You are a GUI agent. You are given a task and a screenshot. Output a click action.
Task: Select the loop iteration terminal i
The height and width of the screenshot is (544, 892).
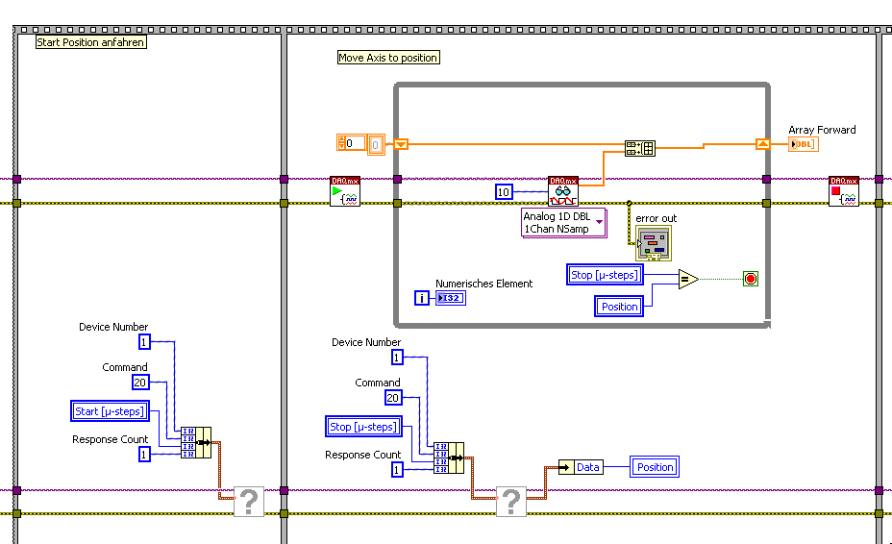[x=422, y=298]
